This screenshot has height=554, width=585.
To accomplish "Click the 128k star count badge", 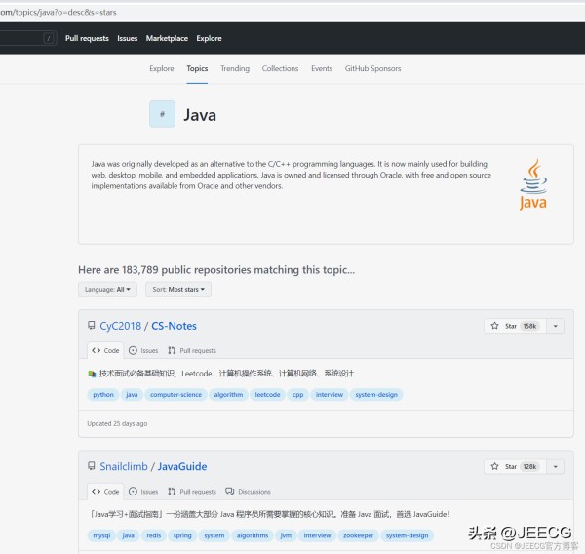I will (x=529, y=466).
